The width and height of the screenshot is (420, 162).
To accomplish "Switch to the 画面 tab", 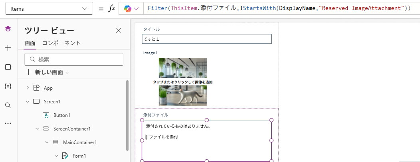I will click(x=30, y=43).
